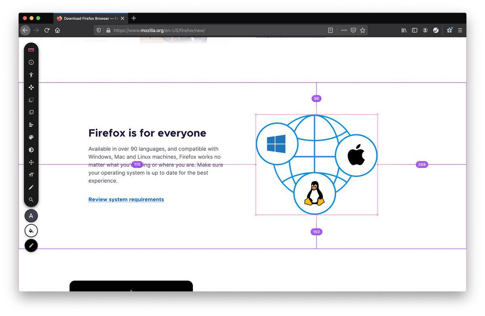Viewport: 485px width, 316px height.
Task: Open a new tab with plus button
Action: tap(134, 18)
